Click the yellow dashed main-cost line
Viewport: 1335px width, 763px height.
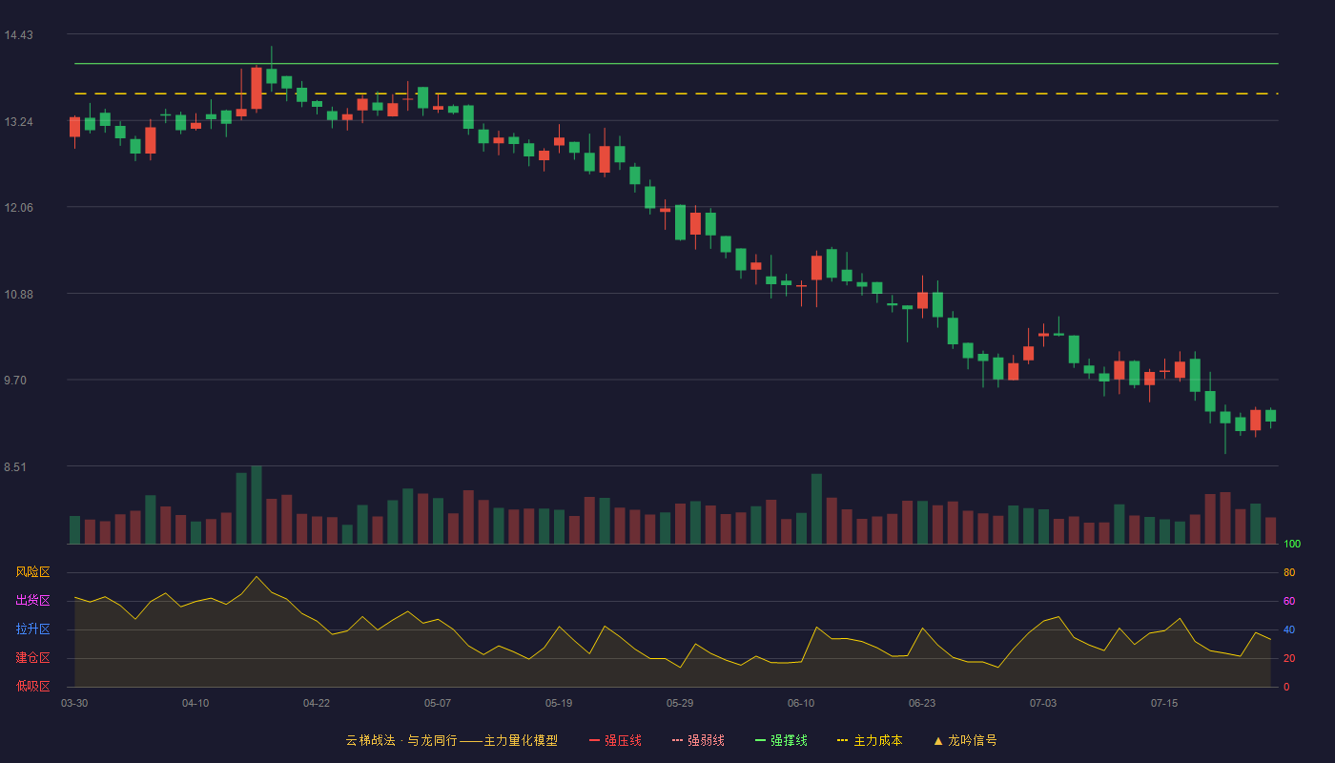[676, 93]
